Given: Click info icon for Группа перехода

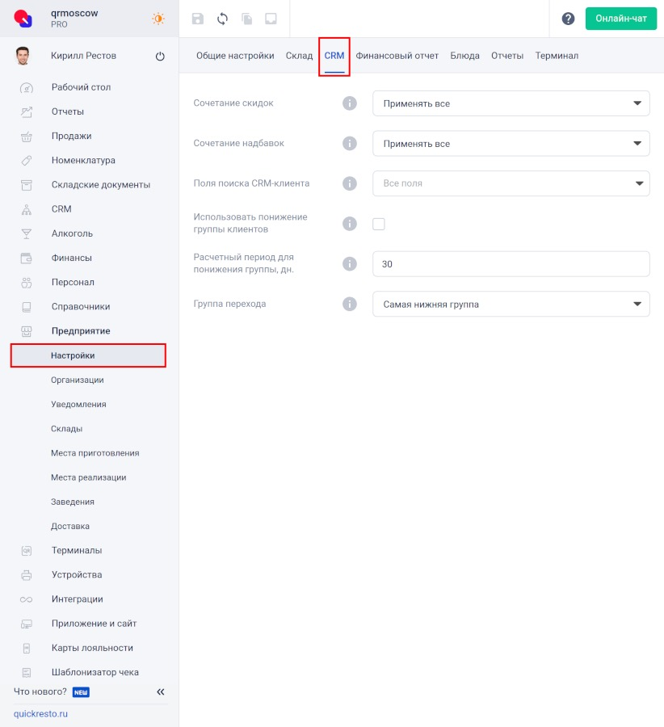Looking at the screenshot, I should [350, 305].
